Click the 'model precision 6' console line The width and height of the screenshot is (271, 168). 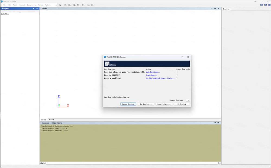(54, 128)
